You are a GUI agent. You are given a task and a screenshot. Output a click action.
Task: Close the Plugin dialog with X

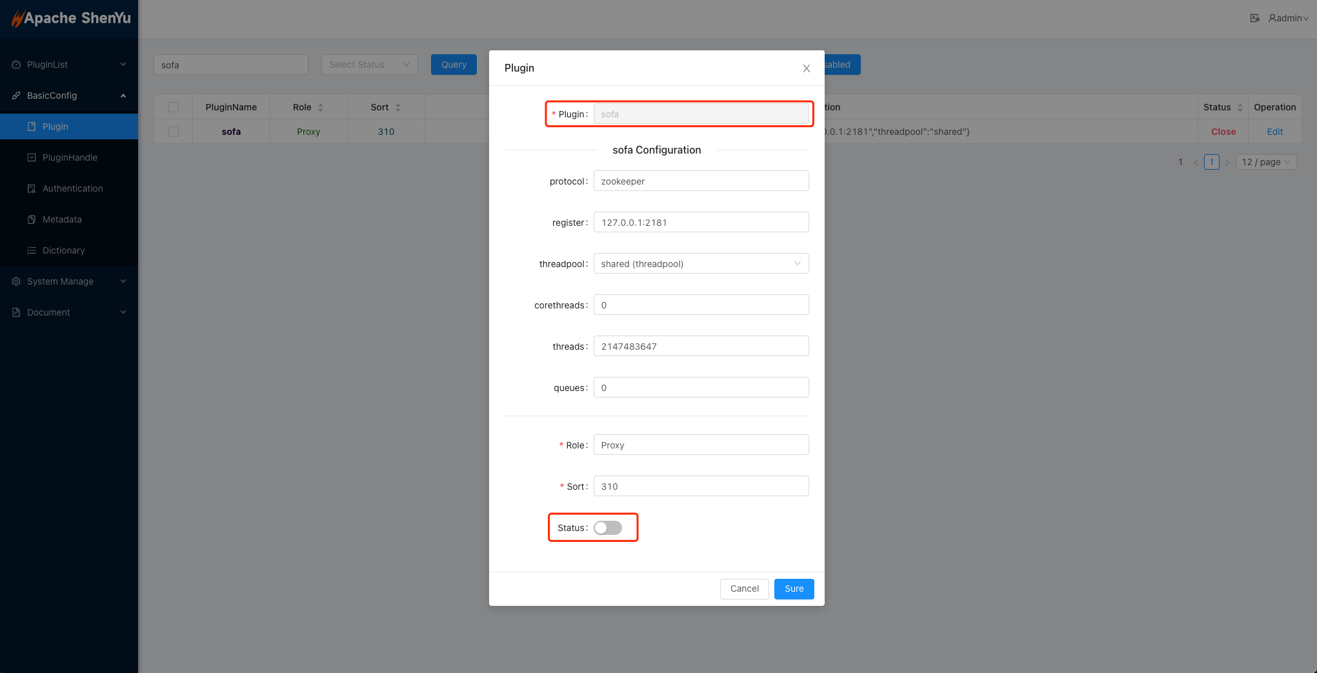(x=806, y=68)
